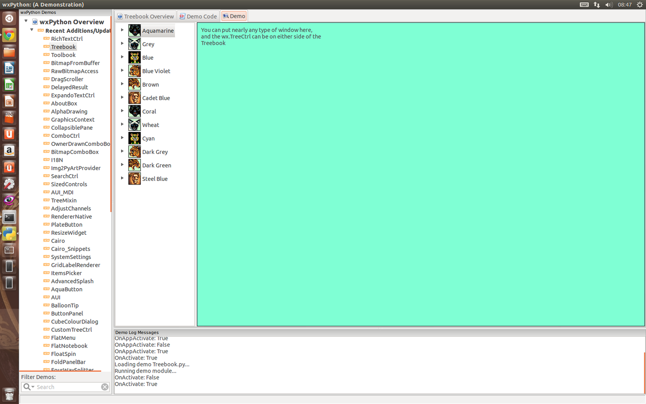Image resolution: width=646 pixels, height=404 pixels.
Task: Click the icon next to Blue
Action: pos(135,57)
